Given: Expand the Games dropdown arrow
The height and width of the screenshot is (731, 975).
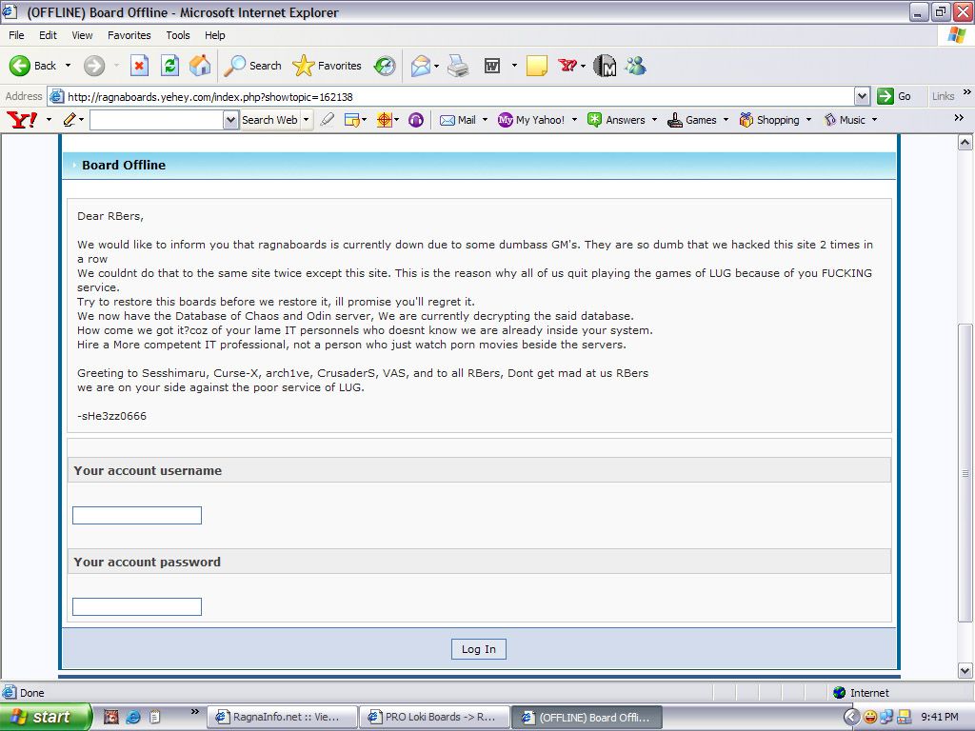Looking at the screenshot, I should pyautogui.click(x=726, y=119).
